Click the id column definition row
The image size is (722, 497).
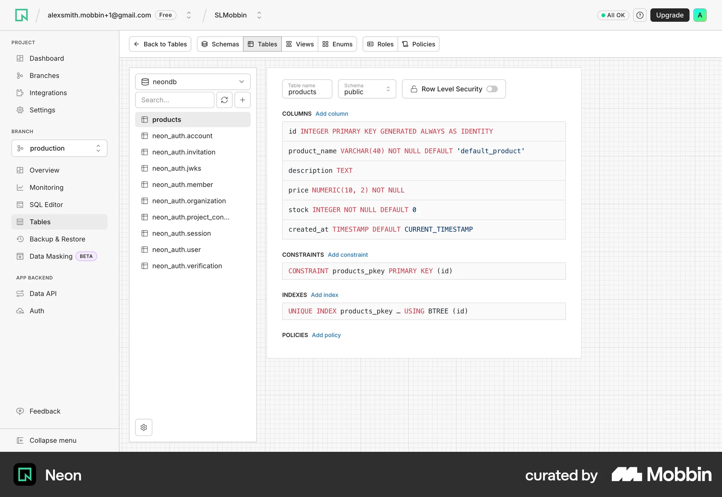point(424,131)
